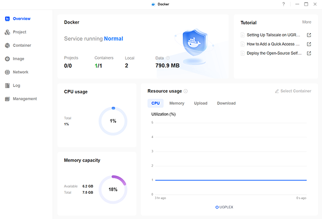This screenshot has width=322, height=219.
Task: Click the Data info icon
Action: pyautogui.click(x=168, y=58)
